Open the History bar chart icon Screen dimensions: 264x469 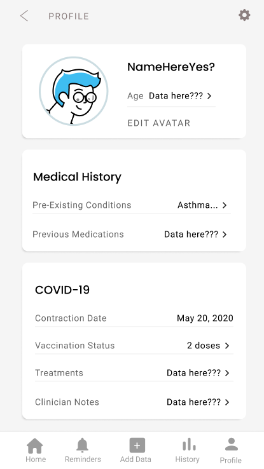tap(189, 444)
